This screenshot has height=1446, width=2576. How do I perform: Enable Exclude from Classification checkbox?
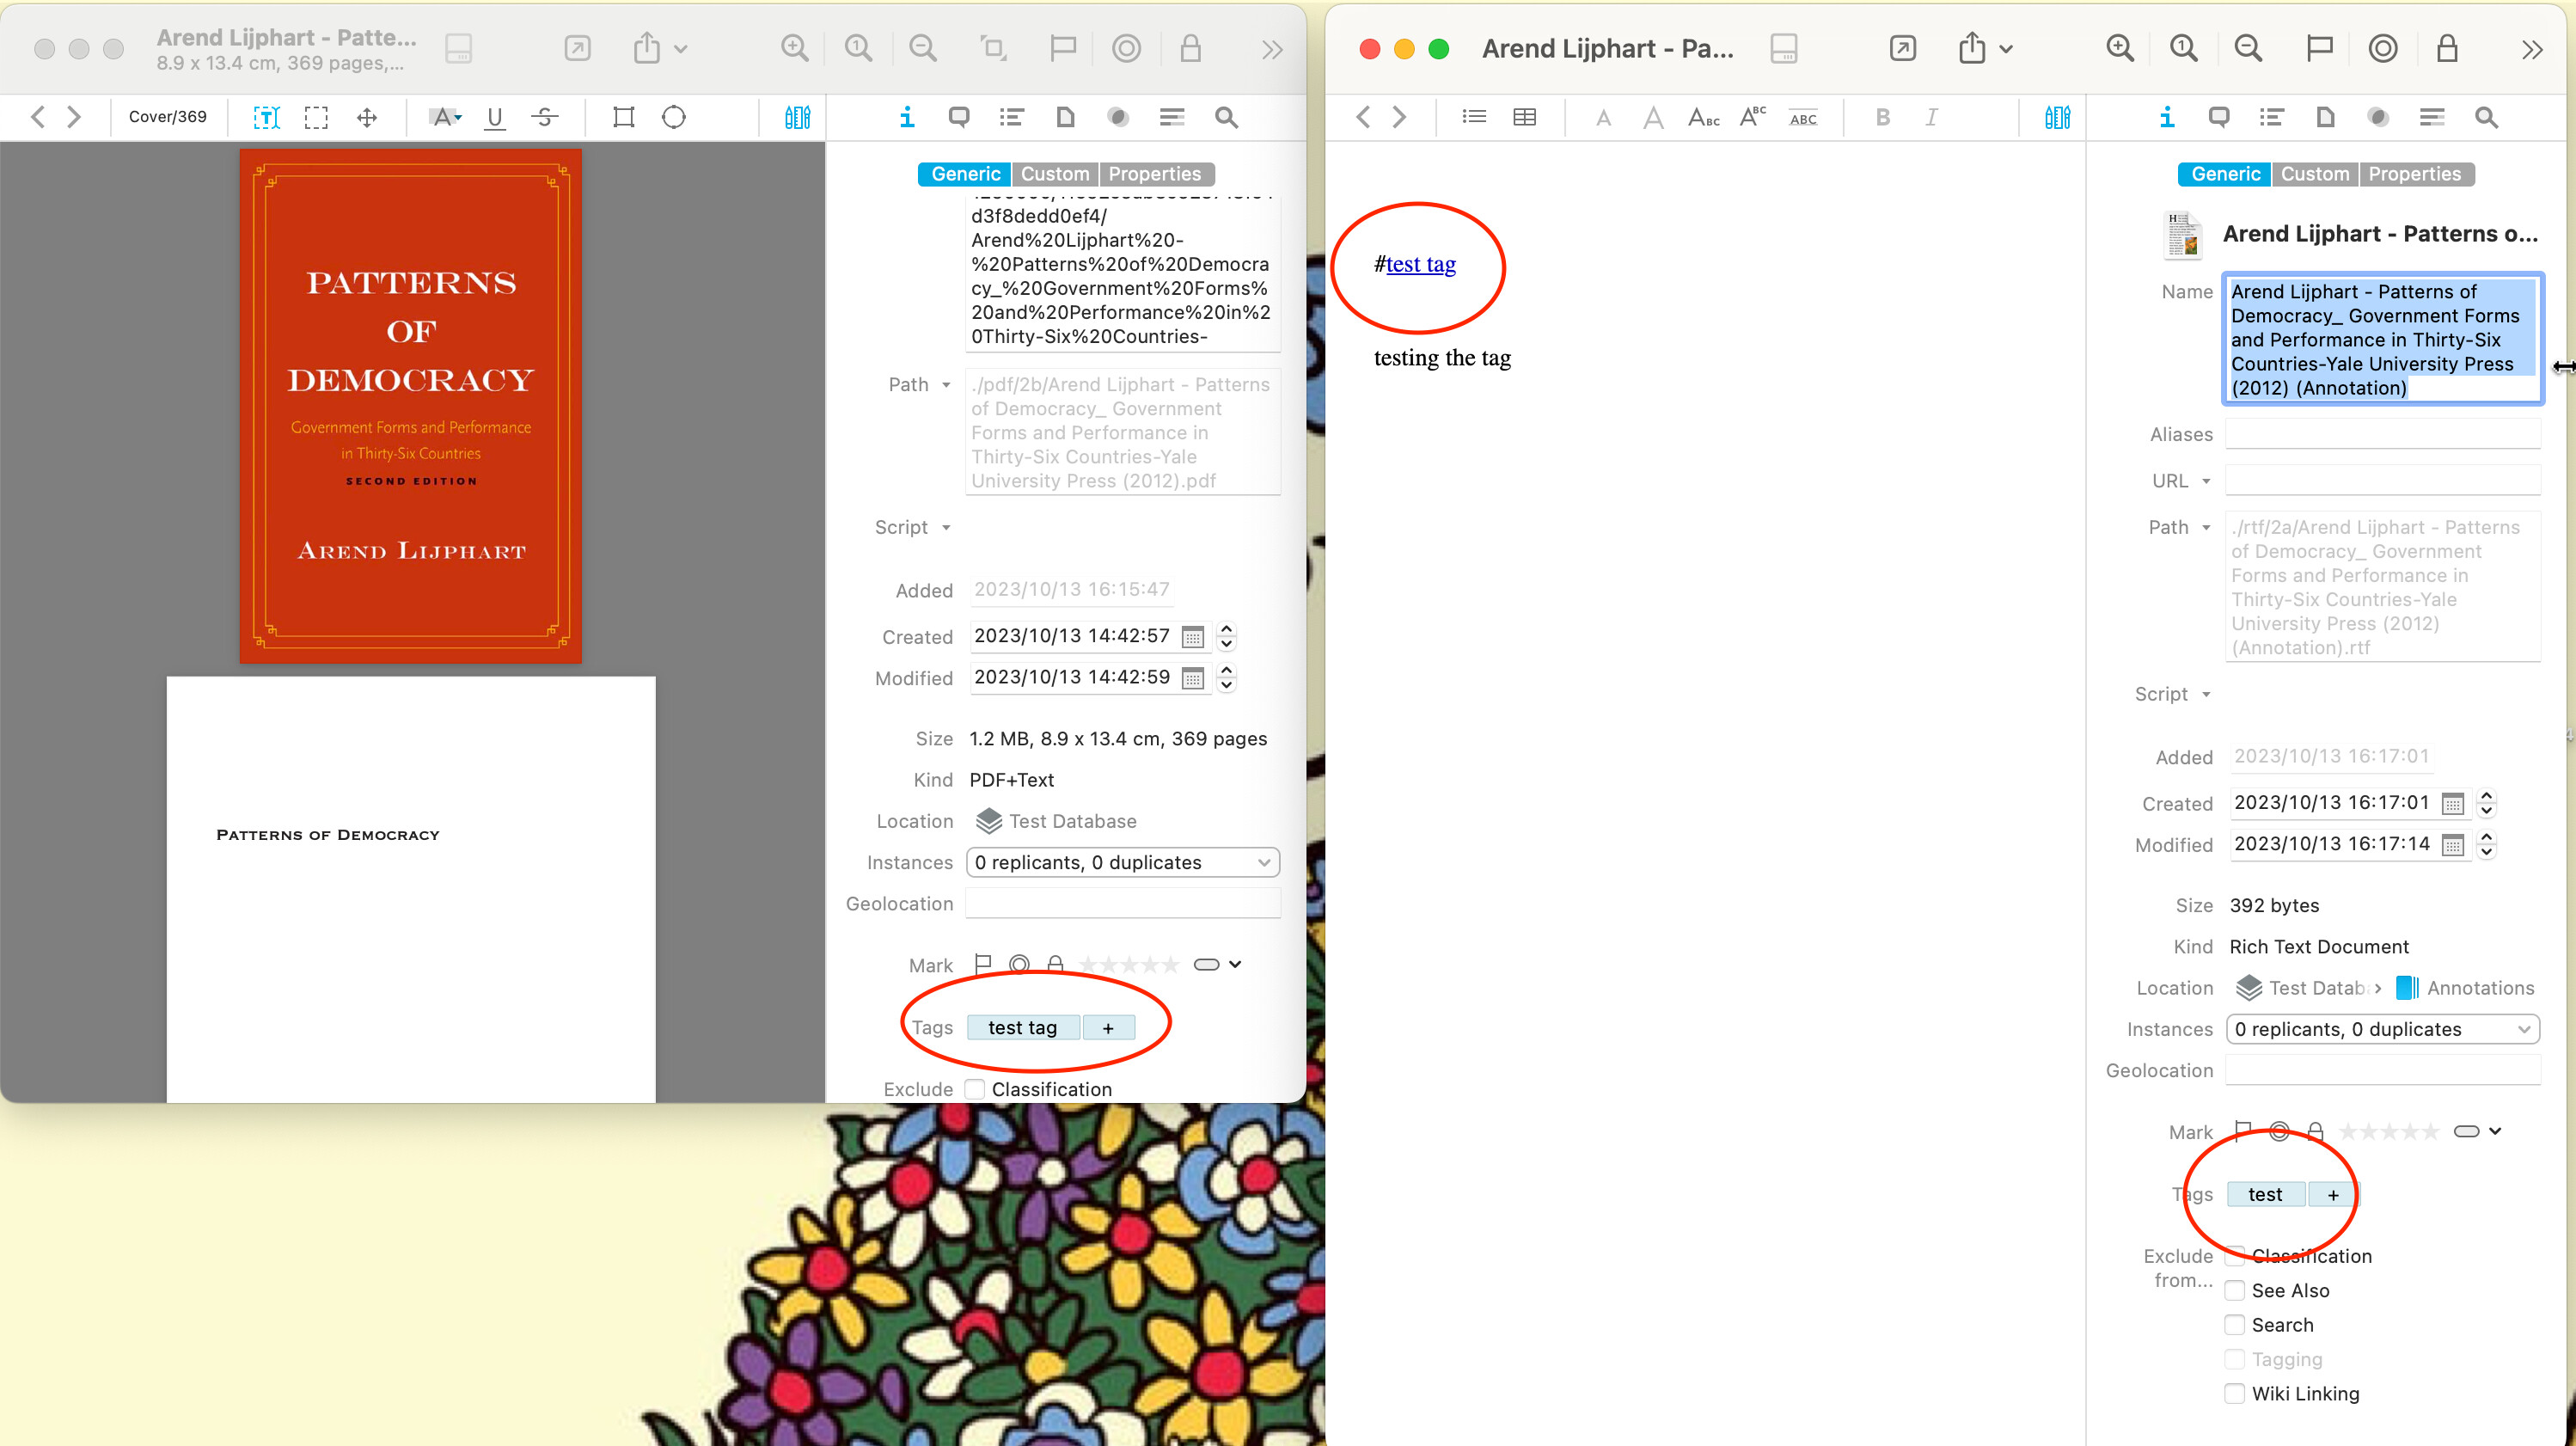(x=2235, y=1256)
